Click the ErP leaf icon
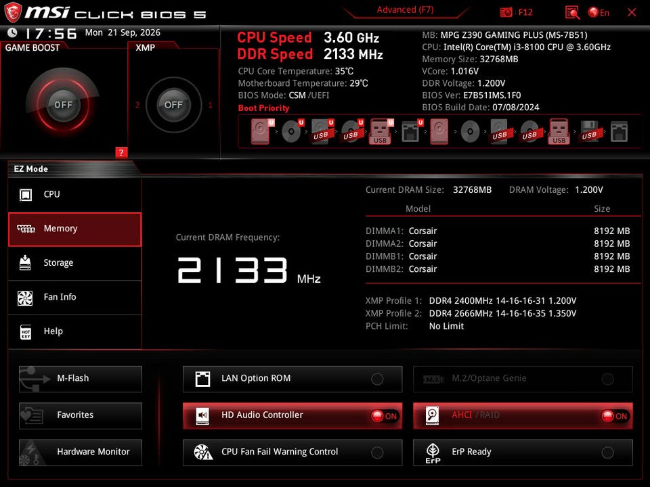 433,453
